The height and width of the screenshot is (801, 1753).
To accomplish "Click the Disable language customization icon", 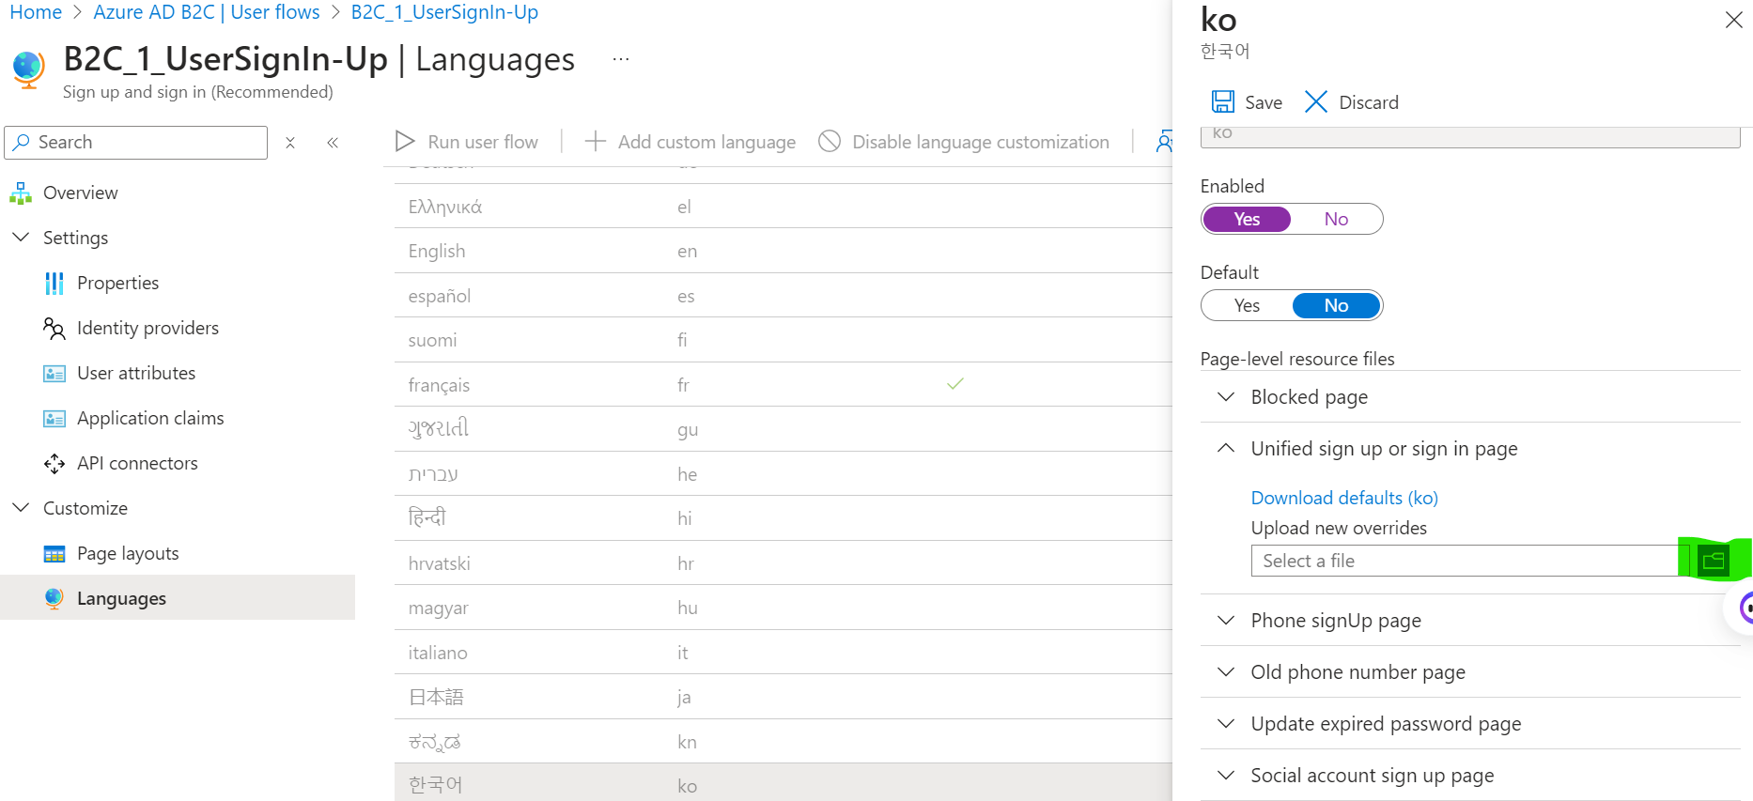I will pos(830,141).
